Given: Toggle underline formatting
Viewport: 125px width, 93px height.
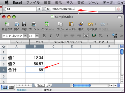Looking at the screenshot, I should [57, 36].
